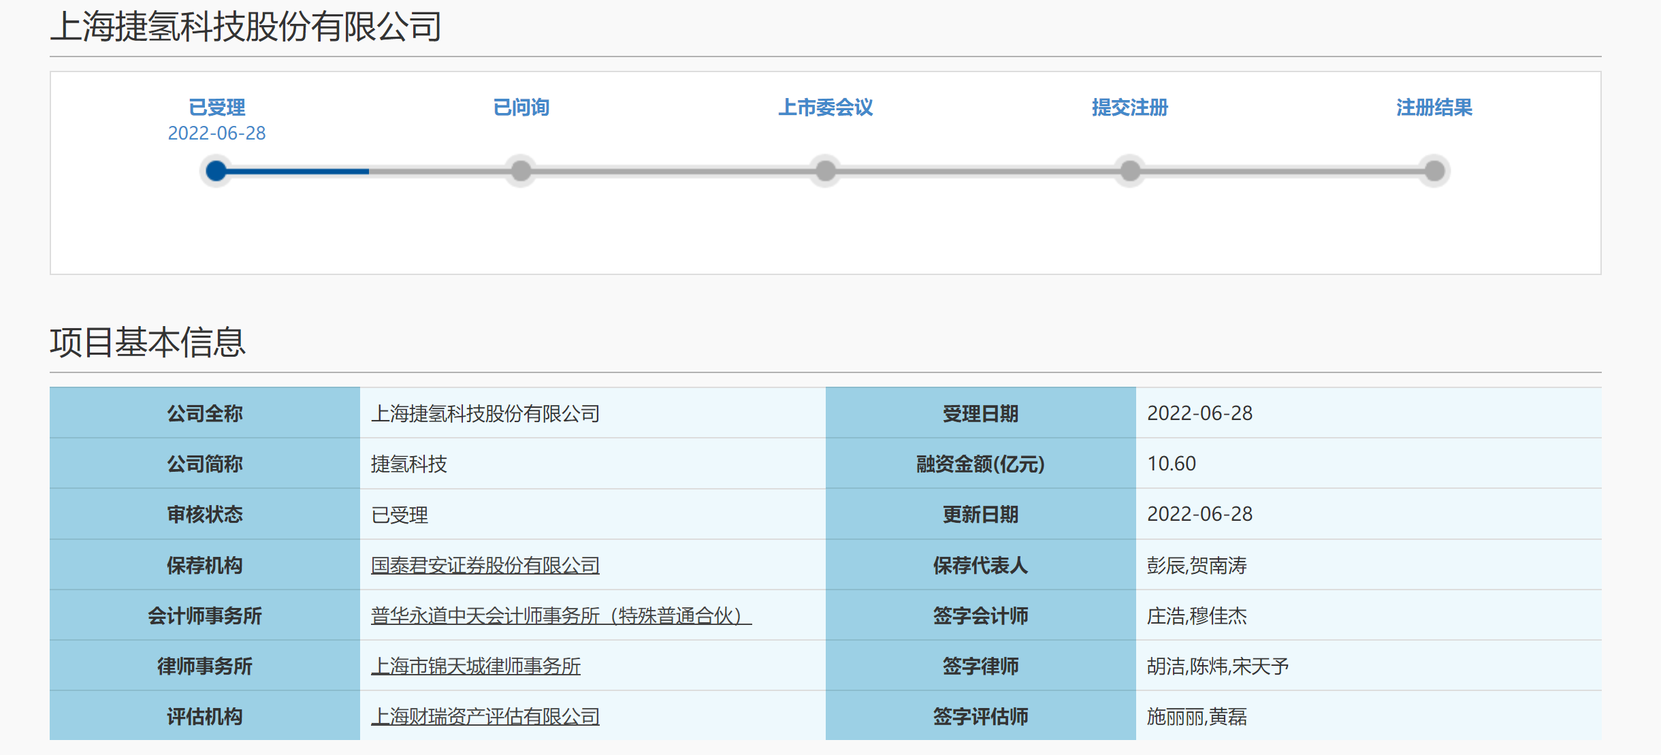
Task: Click the 已受理 review status value
Action: [400, 515]
